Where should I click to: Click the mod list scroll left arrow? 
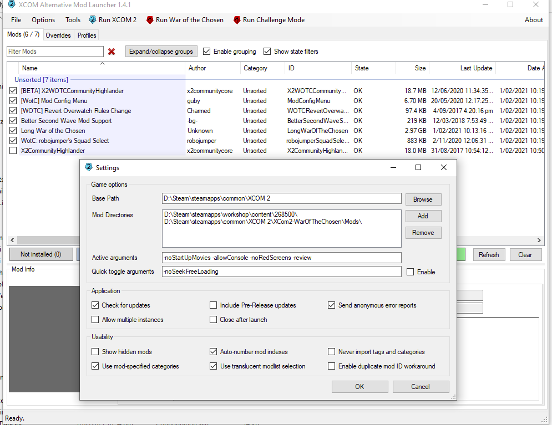[12, 240]
